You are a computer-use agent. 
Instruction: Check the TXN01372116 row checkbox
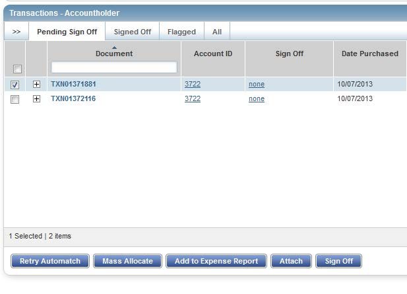tap(15, 99)
